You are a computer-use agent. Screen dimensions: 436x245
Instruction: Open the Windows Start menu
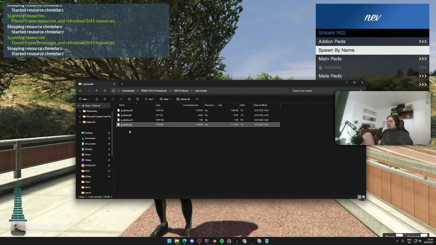[x=169, y=241]
